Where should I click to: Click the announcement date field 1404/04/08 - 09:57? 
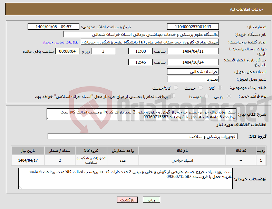[54, 27]
